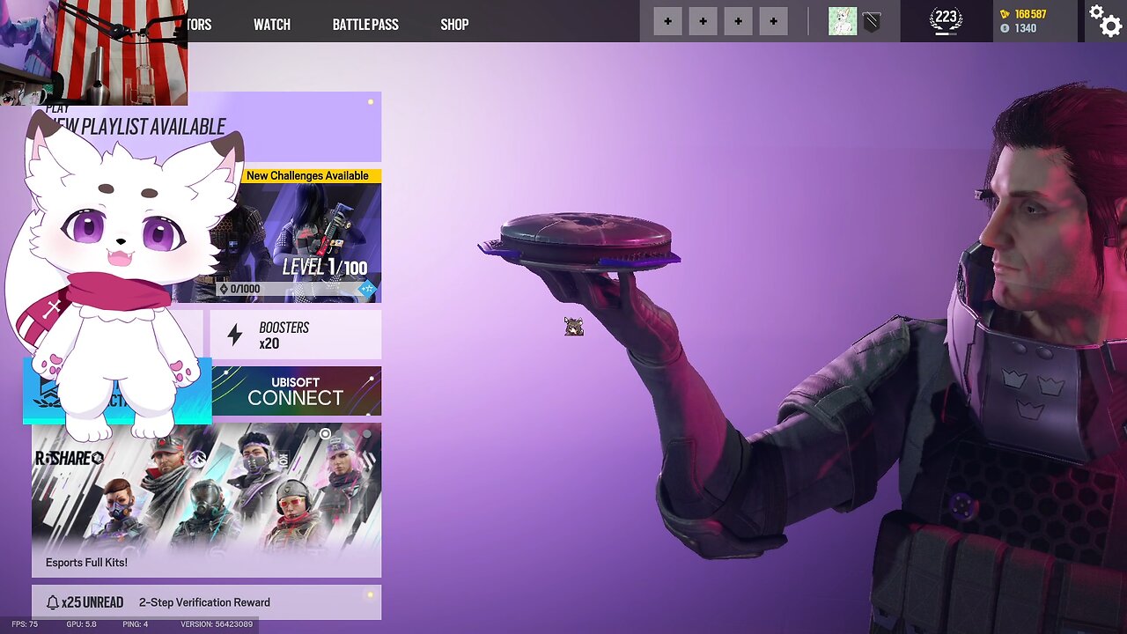Click the R6 credits amount 1340

pyautogui.click(x=1025, y=29)
